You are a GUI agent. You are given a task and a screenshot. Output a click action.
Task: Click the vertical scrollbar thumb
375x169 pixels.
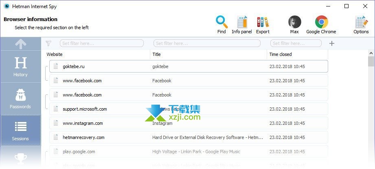[371, 62]
